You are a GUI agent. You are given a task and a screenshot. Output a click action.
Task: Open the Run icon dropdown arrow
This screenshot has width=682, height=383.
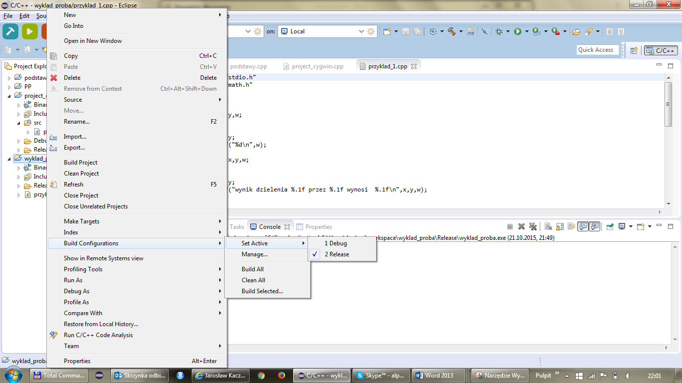point(526,31)
